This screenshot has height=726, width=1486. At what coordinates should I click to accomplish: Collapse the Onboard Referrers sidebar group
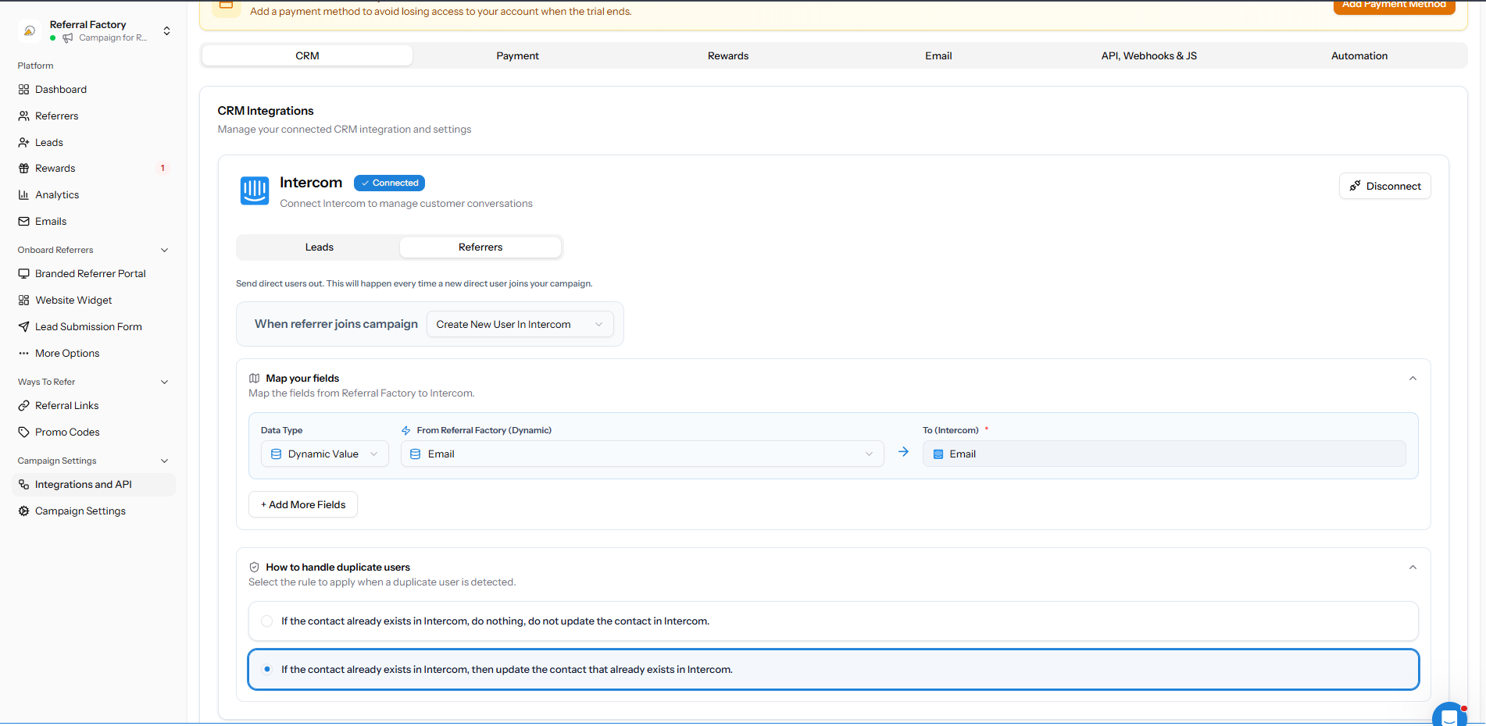point(164,251)
